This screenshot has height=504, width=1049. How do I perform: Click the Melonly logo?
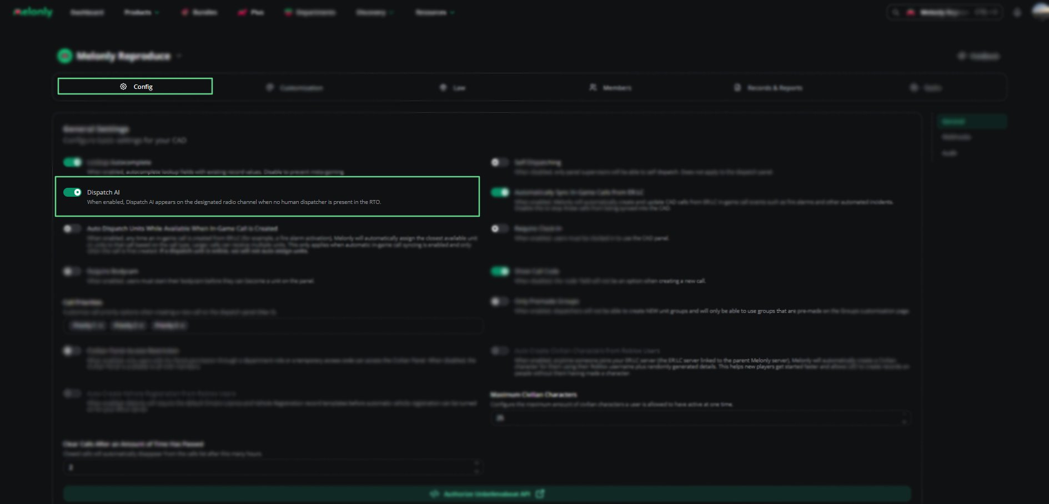coord(33,12)
